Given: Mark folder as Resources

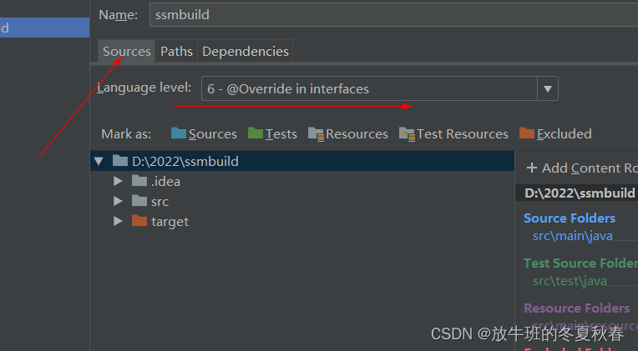Looking at the screenshot, I should tap(348, 133).
